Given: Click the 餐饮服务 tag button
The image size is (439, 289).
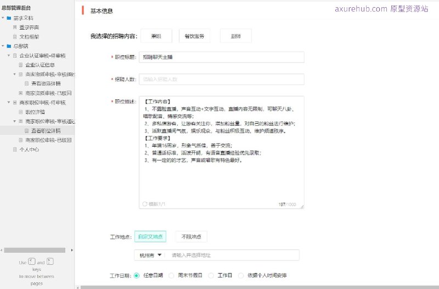Looking at the screenshot, I should 194,36.
